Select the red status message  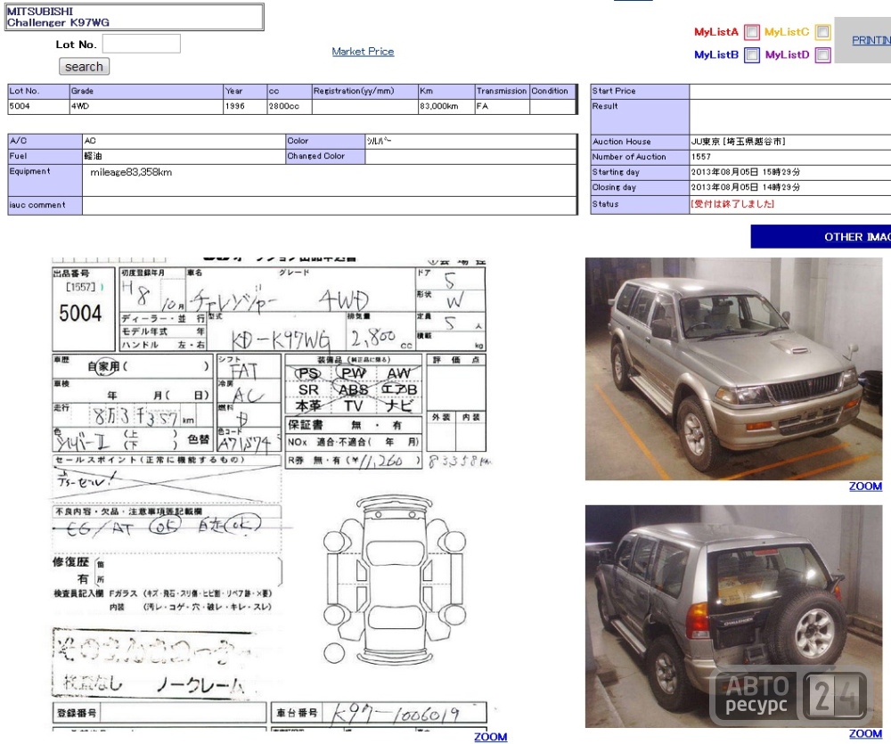[732, 204]
